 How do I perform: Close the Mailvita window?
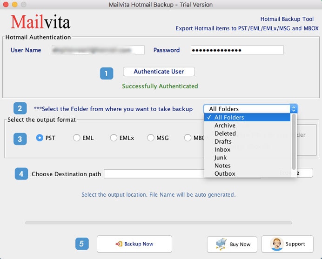[6, 4]
